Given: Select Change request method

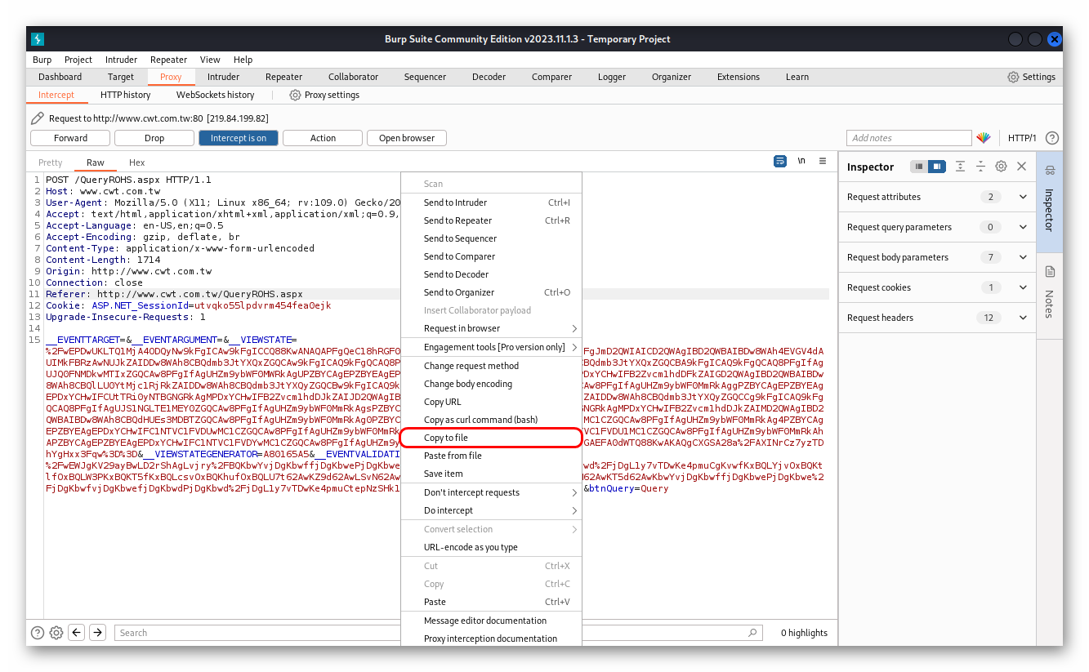Looking at the screenshot, I should click(x=491, y=366).
